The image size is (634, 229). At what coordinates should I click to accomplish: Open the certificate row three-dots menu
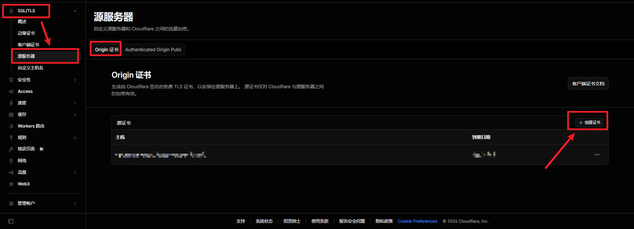coord(597,155)
